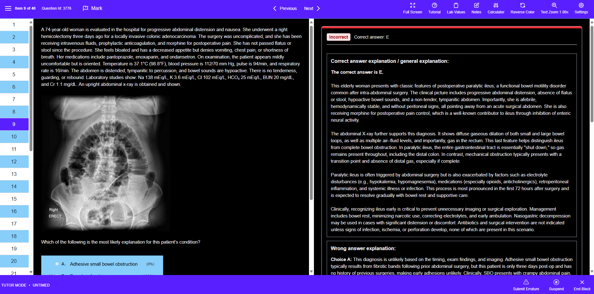Jump to question 17 in the list

pyautogui.click(x=14, y=224)
